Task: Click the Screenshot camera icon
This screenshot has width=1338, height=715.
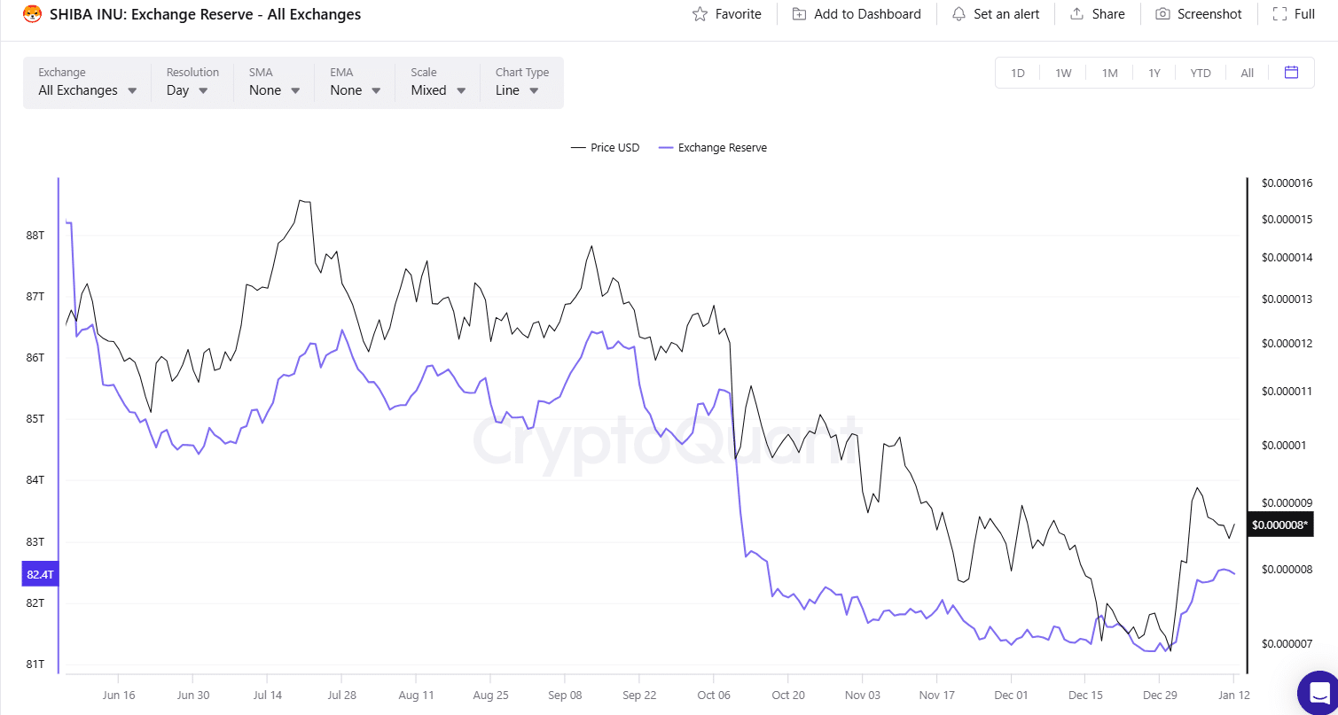Action: (x=1162, y=14)
